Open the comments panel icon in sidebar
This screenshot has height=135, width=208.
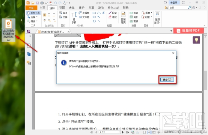29,62
